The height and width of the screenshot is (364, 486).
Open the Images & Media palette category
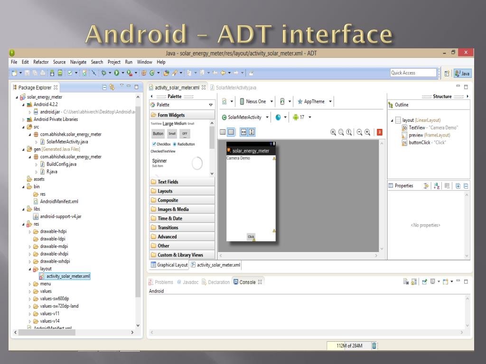click(182, 209)
